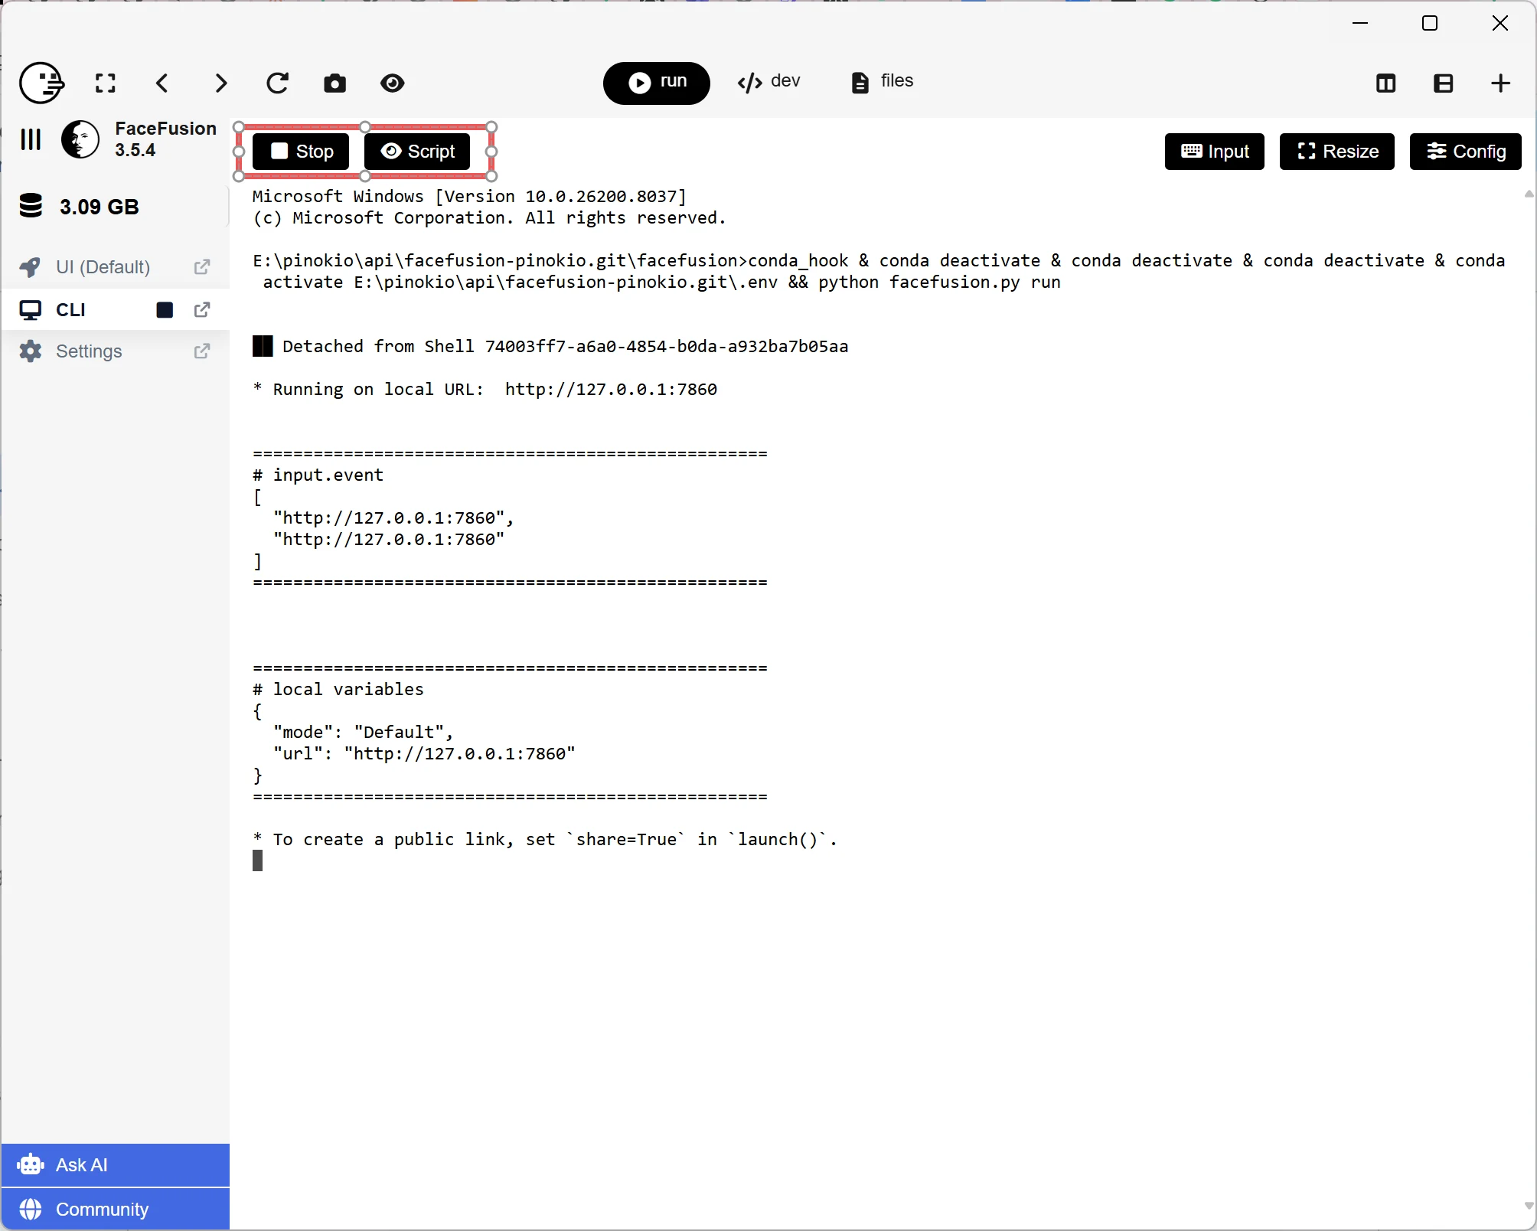Open UI (Default) in new window

[202, 267]
